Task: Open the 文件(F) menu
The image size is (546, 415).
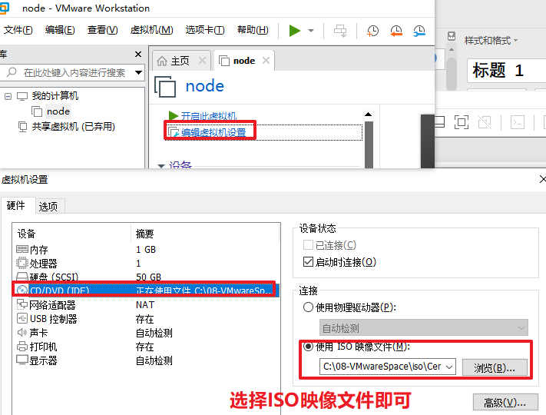Action: pos(18,30)
